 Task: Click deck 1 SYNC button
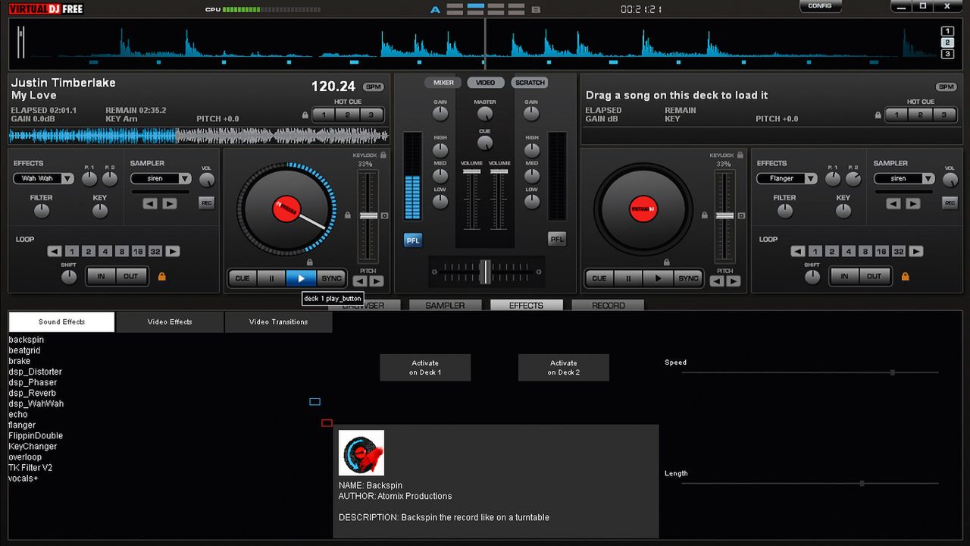point(331,278)
